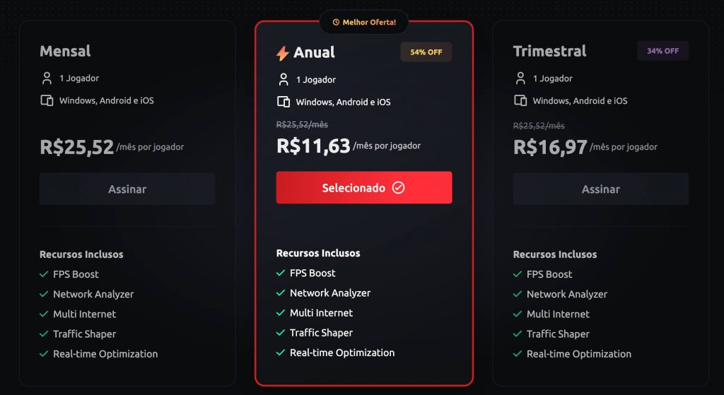
Task: Click the player icon in Anual plan
Action: click(284, 79)
